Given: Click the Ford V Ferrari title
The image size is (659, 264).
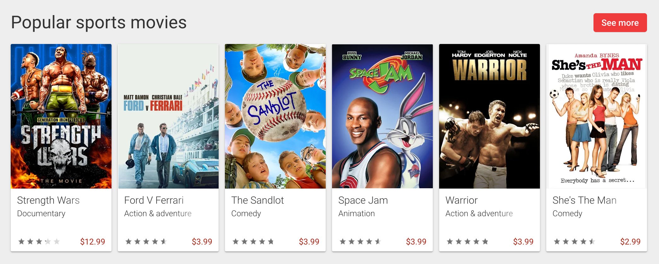Looking at the screenshot, I should tap(154, 200).
